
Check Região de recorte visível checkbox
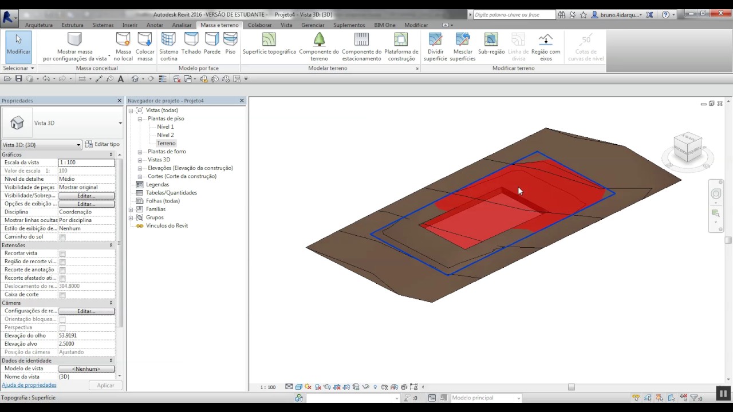point(62,262)
